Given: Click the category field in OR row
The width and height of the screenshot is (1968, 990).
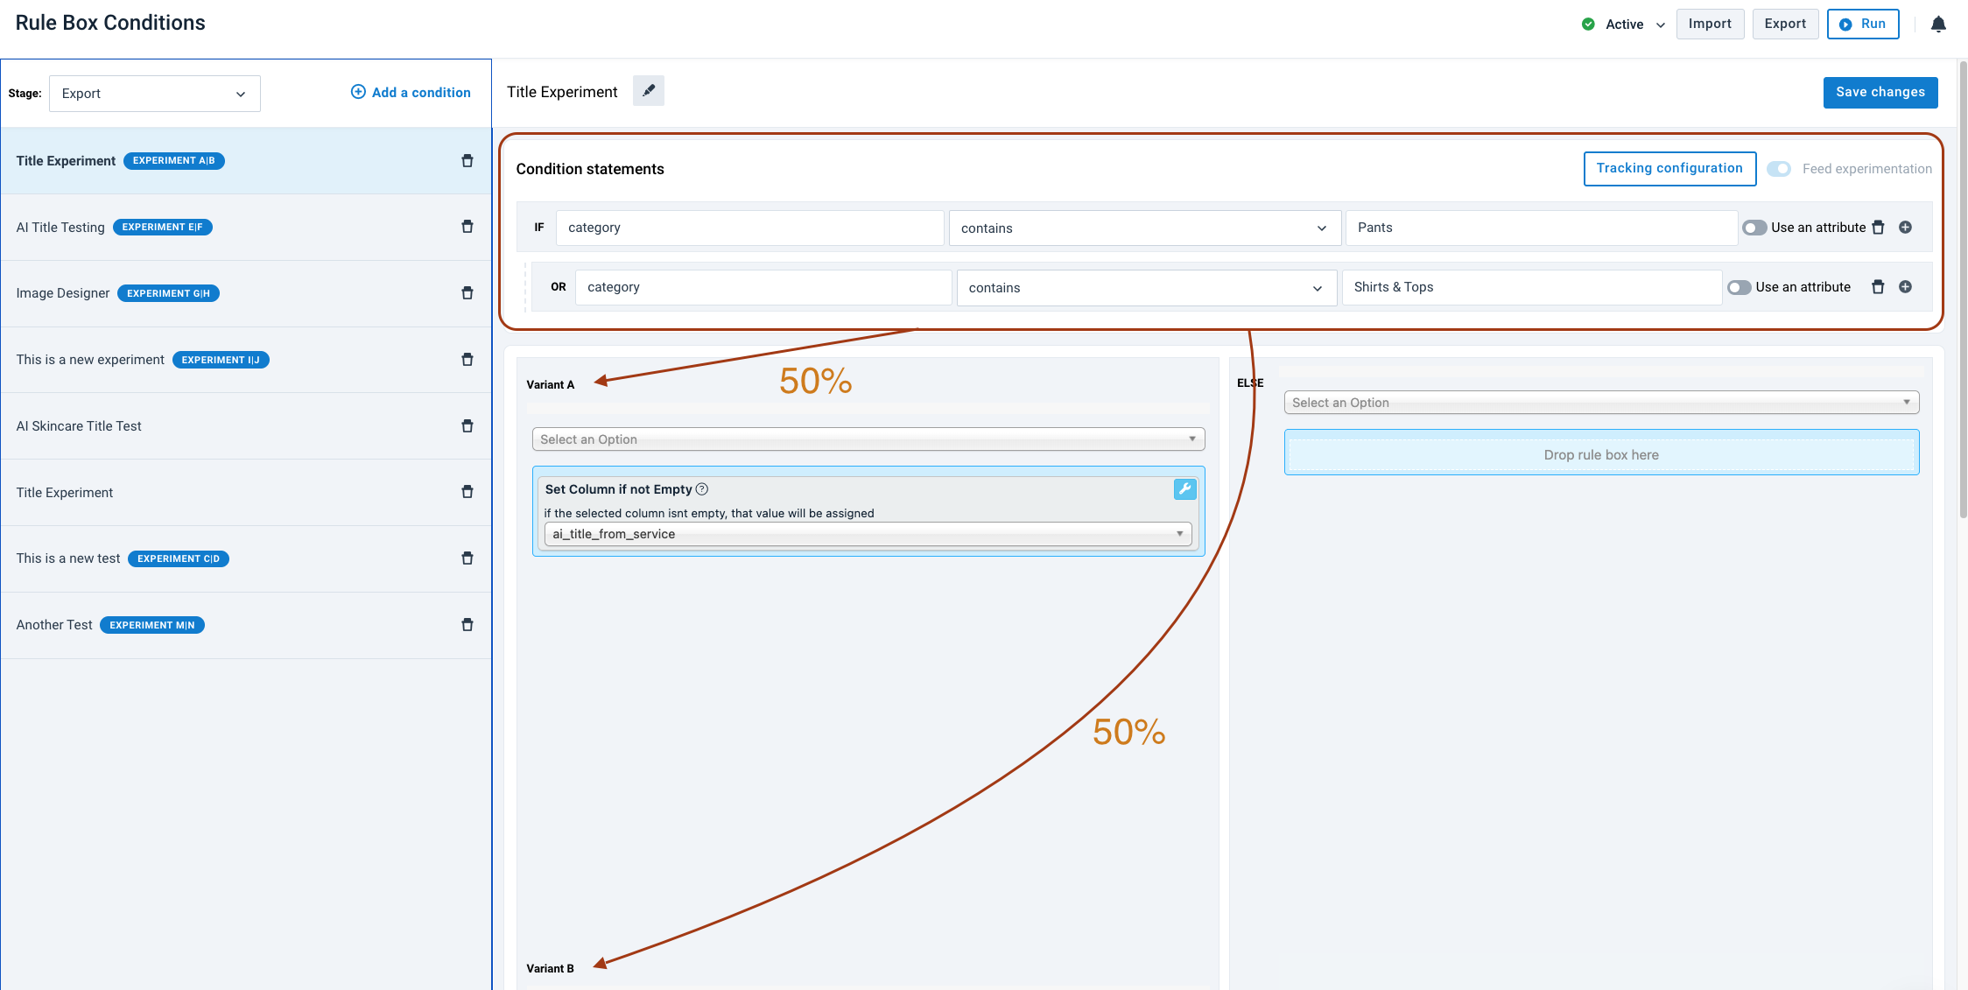Looking at the screenshot, I should point(763,287).
